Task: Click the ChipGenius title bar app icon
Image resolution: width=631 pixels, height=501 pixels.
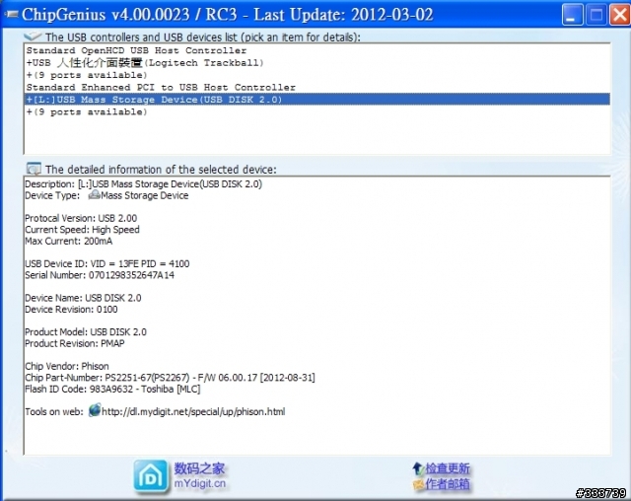Action: click(x=11, y=15)
